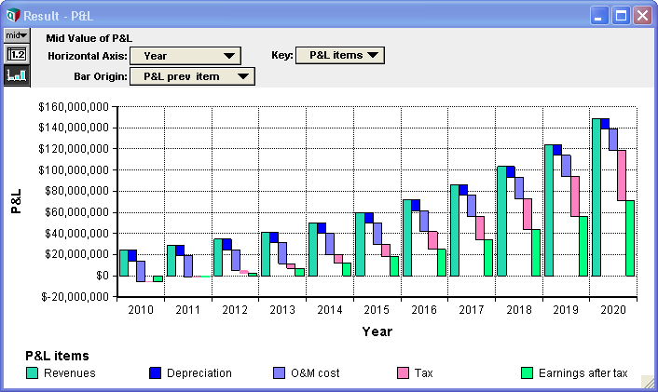Open the Horizontal Axis Year dropdown
Viewport: 658px width, 392px height.
coord(185,56)
